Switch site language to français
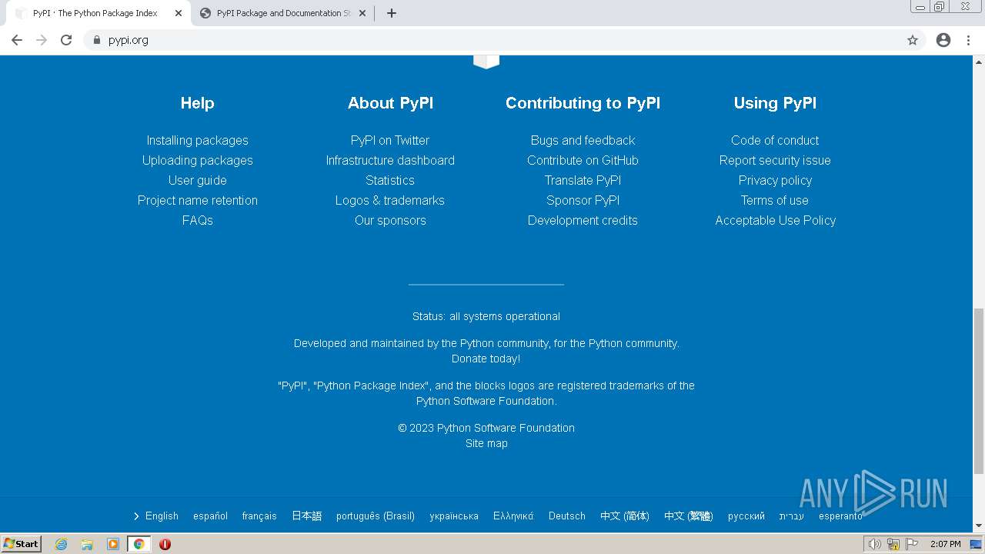 259,516
